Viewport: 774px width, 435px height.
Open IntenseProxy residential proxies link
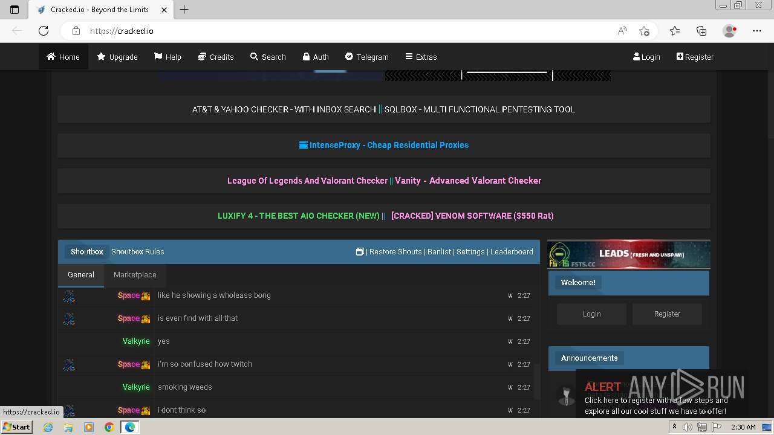(x=384, y=145)
